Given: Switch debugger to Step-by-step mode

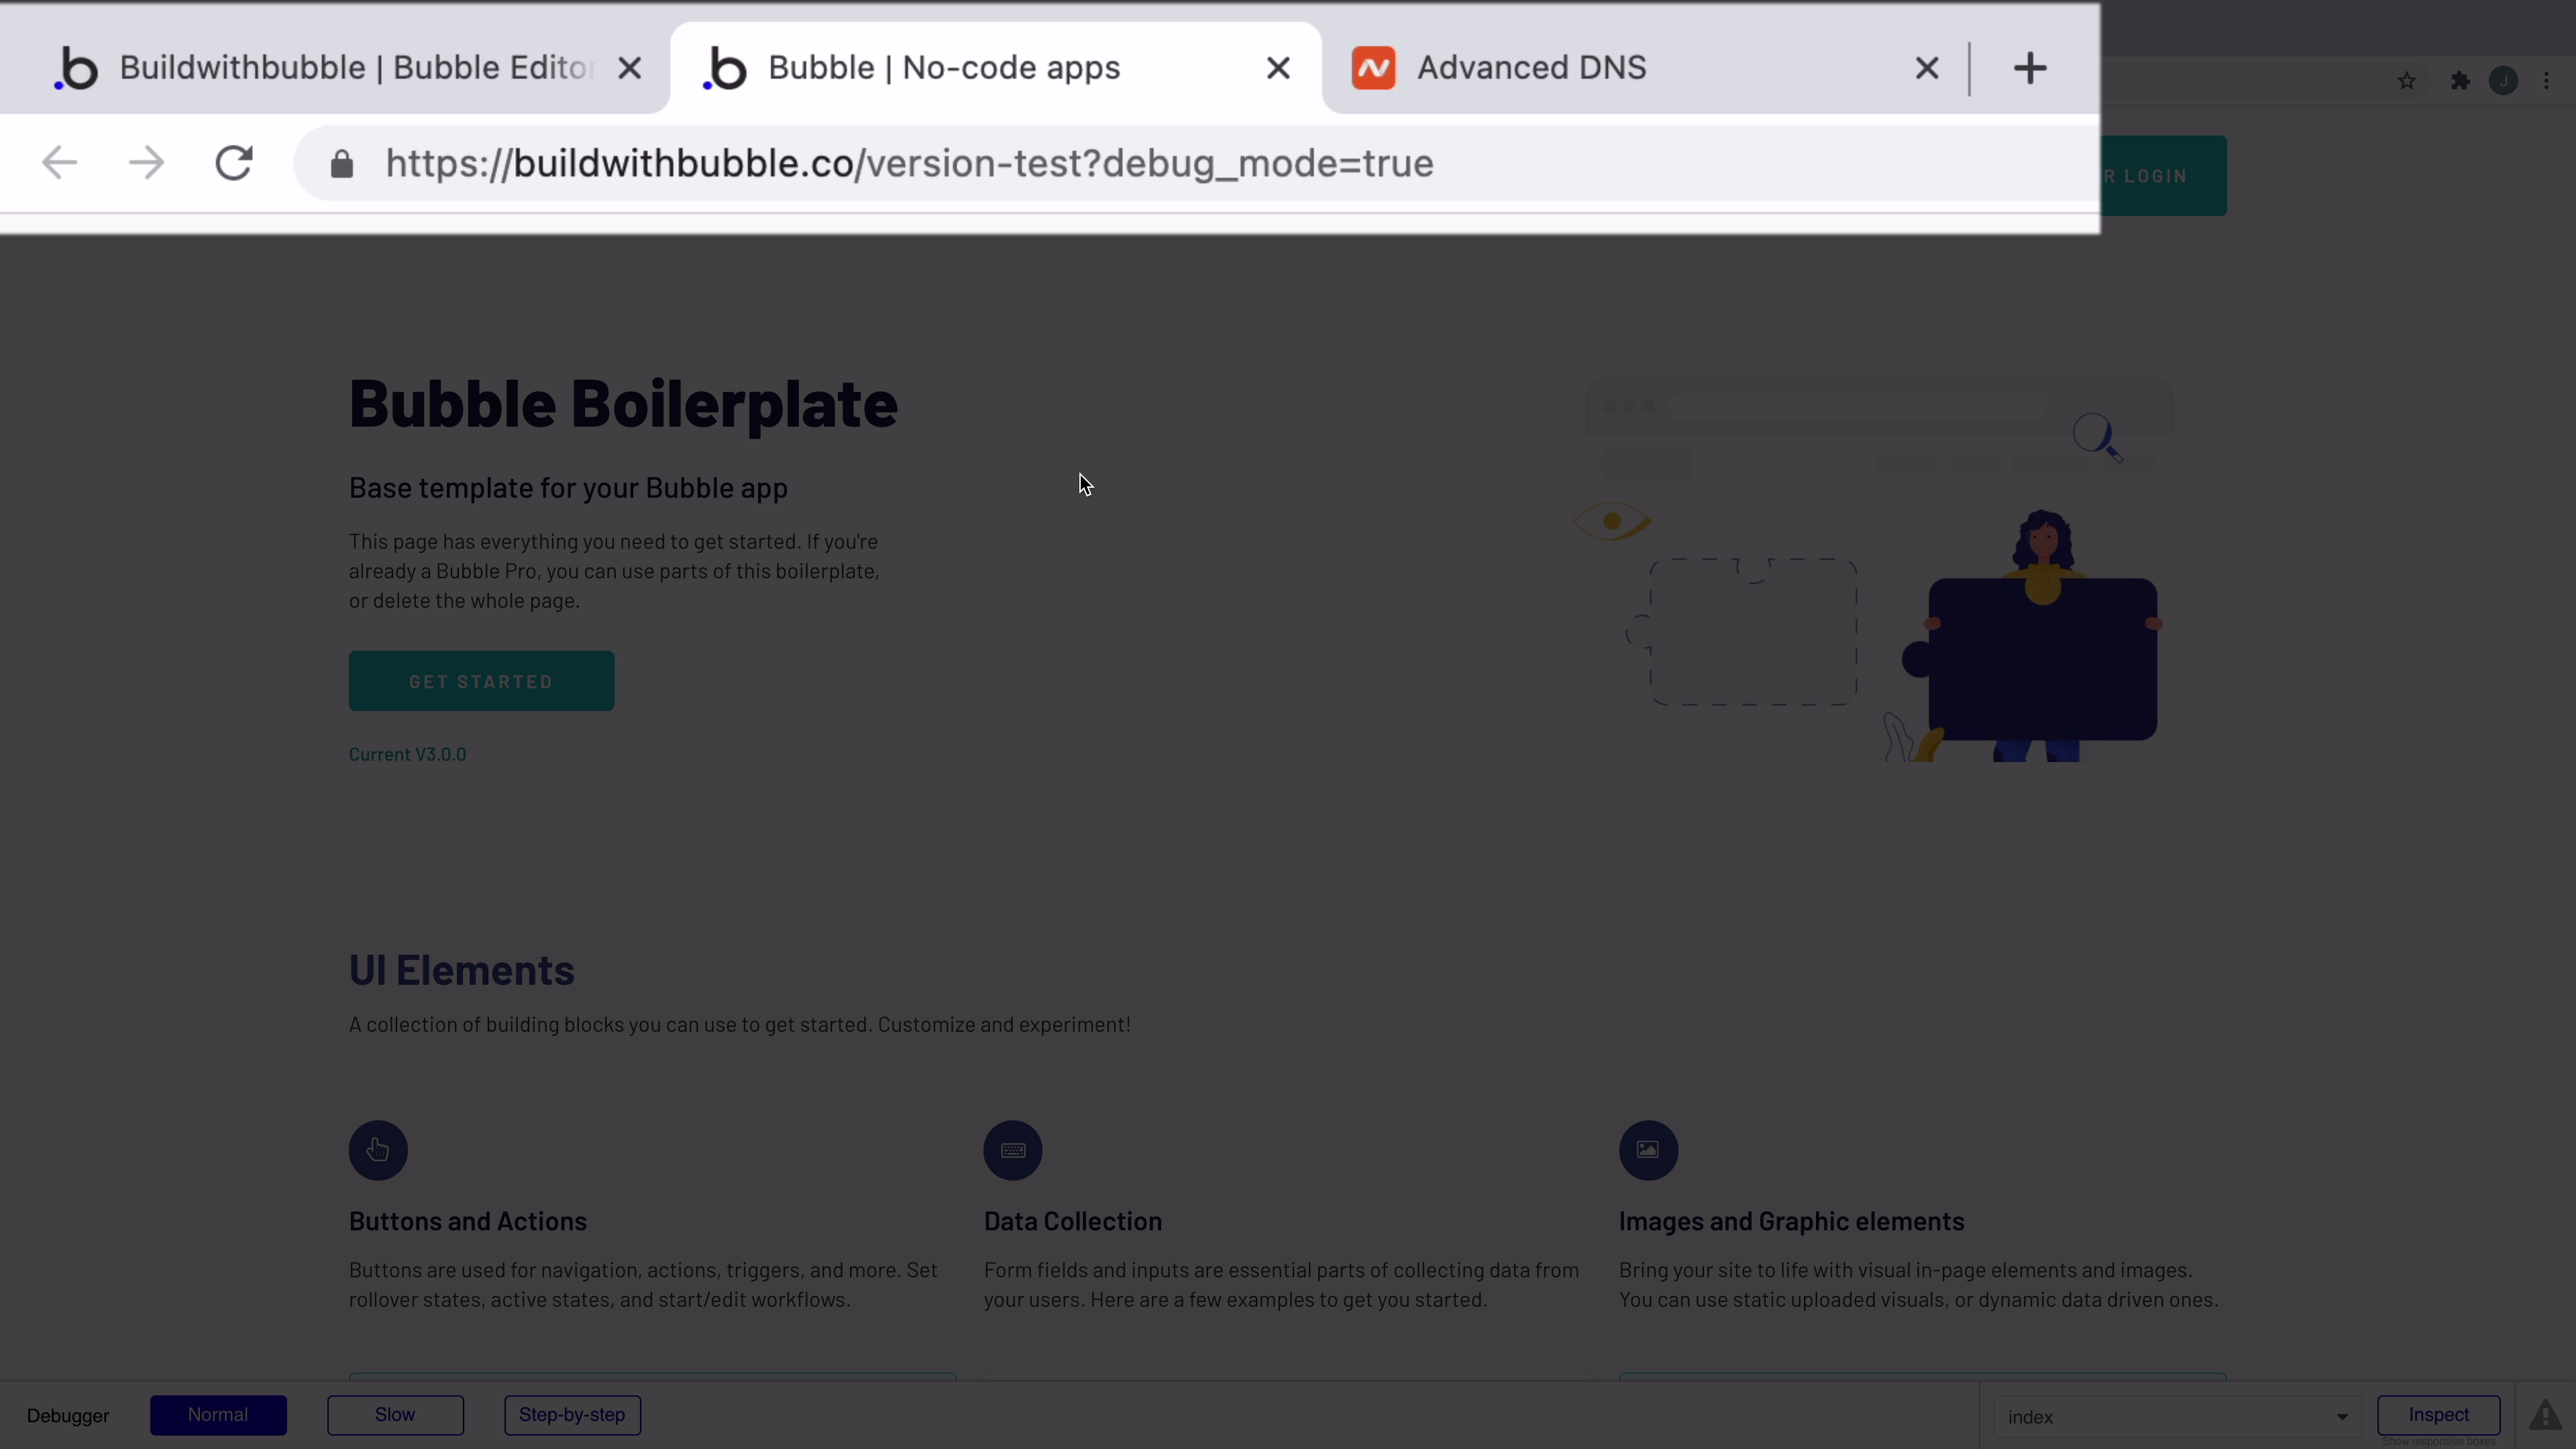Looking at the screenshot, I should 572,1414.
